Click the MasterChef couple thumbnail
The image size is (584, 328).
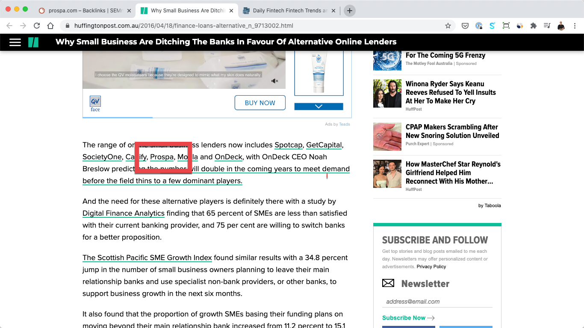click(x=387, y=174)
